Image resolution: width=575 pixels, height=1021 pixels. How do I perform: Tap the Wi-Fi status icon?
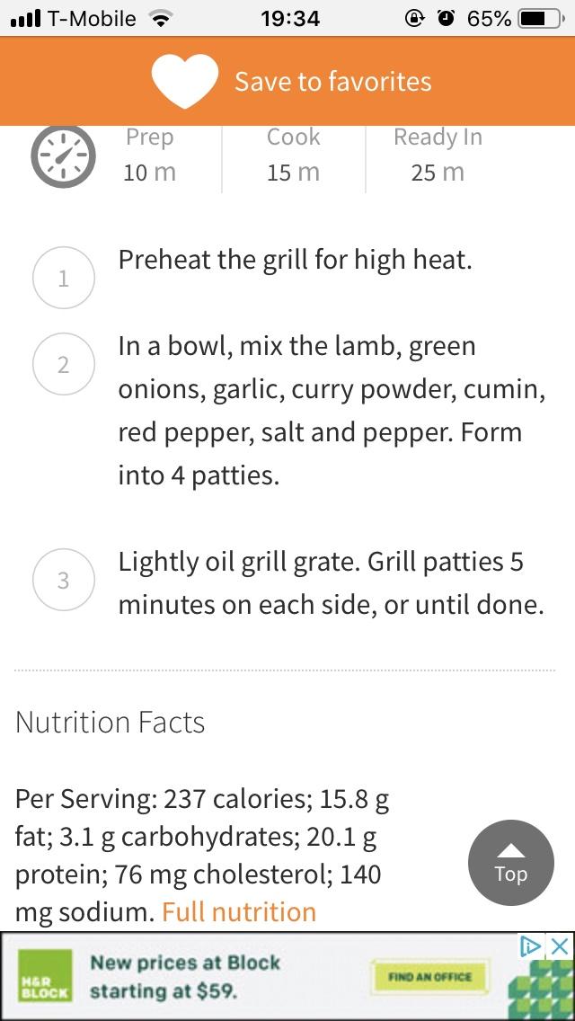point(161,19)
